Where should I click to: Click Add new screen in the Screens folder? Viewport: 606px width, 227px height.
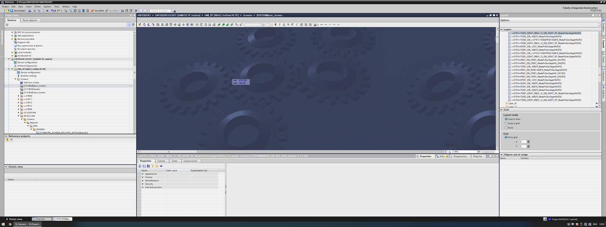coord(31,82)
